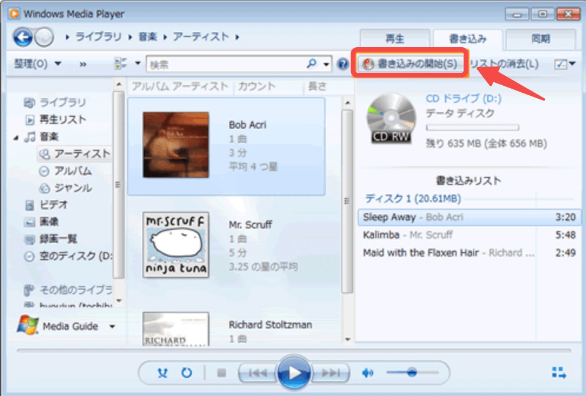Click 音楽 in the breadcrumb

coord(148,37)
